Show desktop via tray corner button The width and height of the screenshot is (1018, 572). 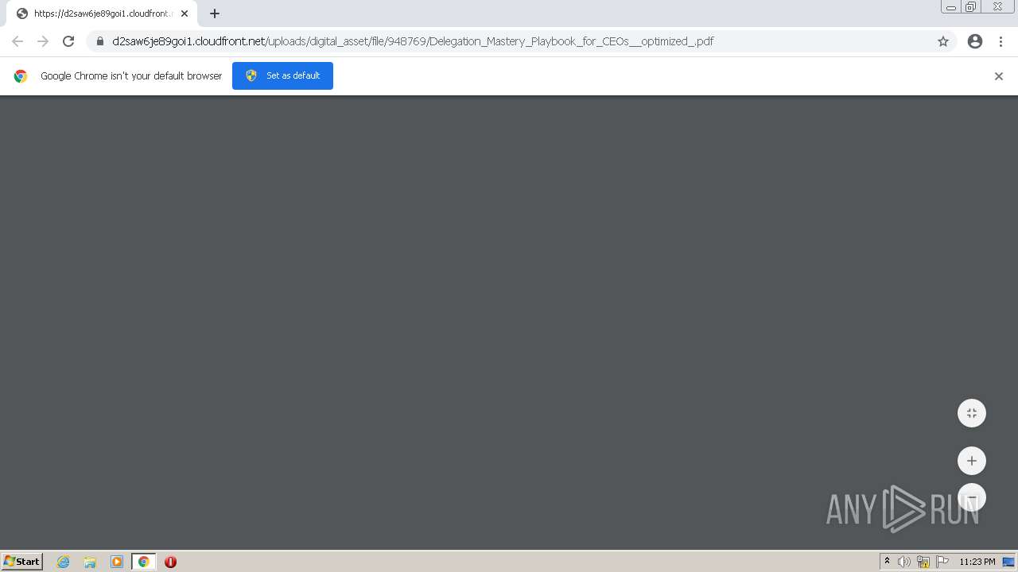pyautogui.click(x=1008, y=562)
